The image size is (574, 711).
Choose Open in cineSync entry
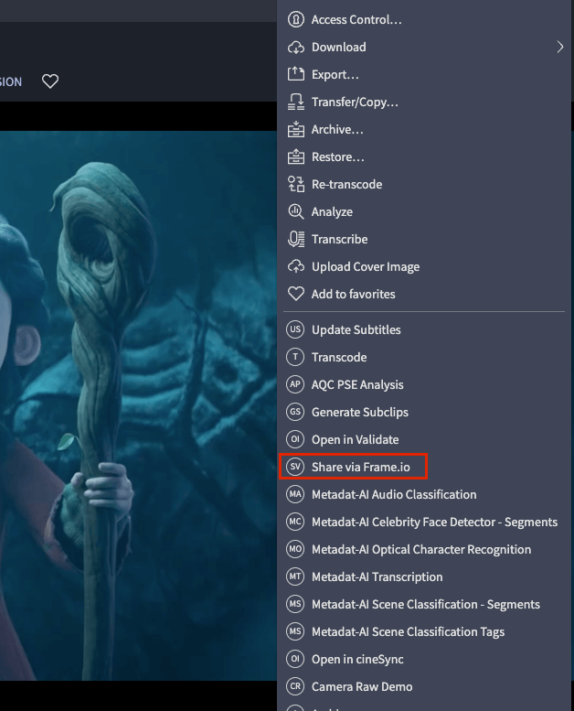coord(424,659)
